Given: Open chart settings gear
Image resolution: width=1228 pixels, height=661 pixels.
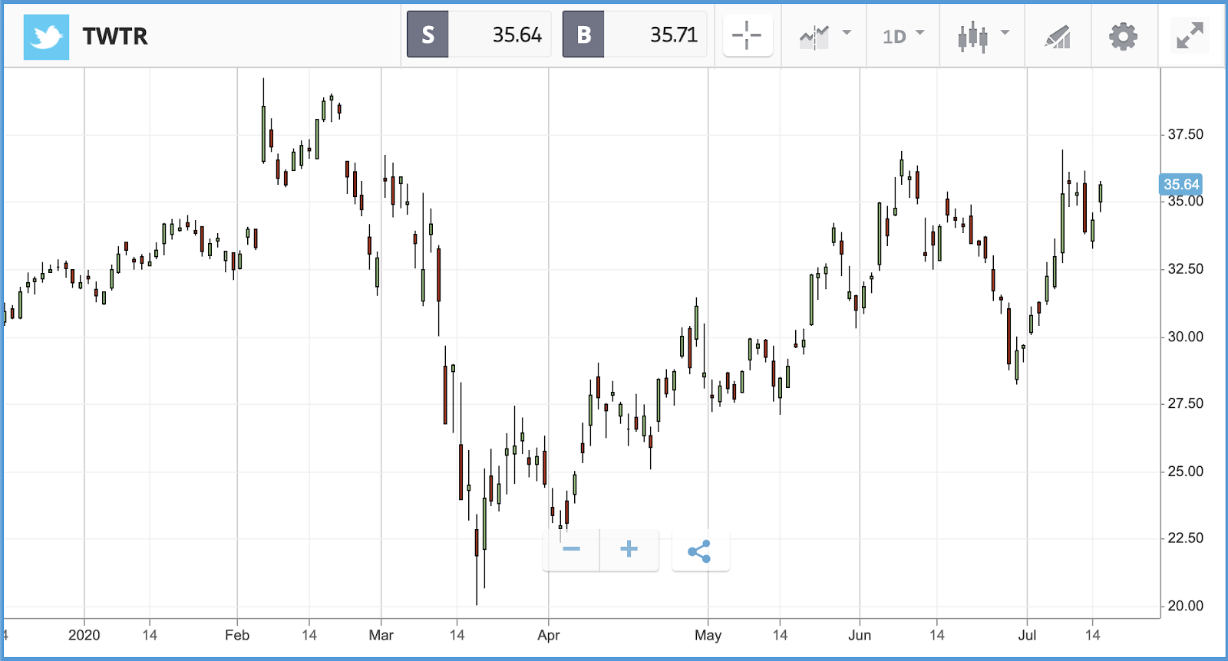Looking at the screenshot, I should (1123, 36).
